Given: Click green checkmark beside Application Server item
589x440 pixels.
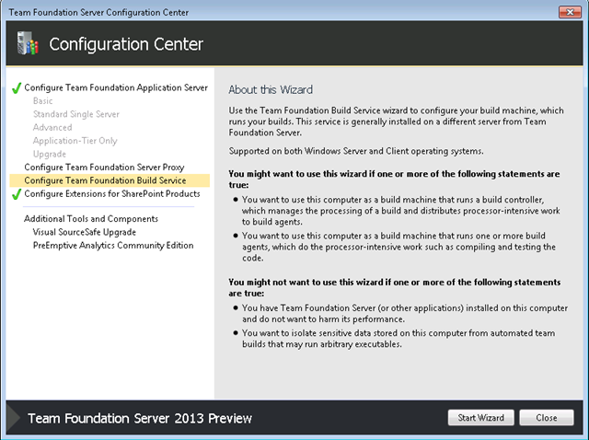Looking at the screenshot, I should pos(17,88).
